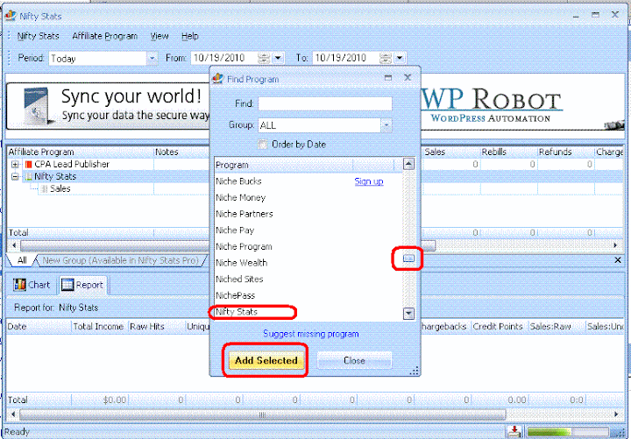This screenshot has width=631, height=439.
Task: Select NichePass in program list
Action: click(x=236, y=295)
